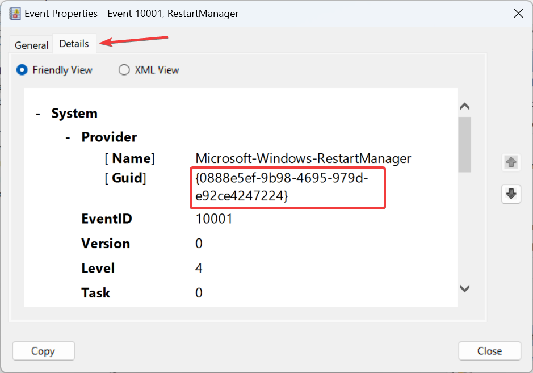Screen dimensions: 533x373
Task: Collapse the Provider node
Action: pos(68,137)
